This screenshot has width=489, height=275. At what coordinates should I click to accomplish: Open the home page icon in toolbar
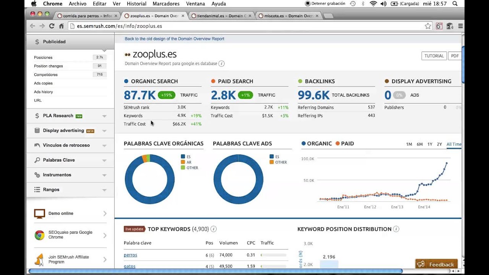coord(61,26)
